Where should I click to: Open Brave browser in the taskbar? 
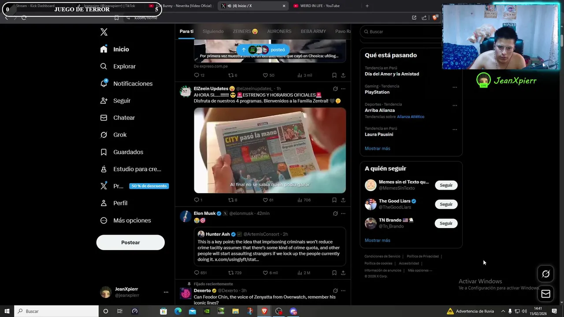pos(264,311)
